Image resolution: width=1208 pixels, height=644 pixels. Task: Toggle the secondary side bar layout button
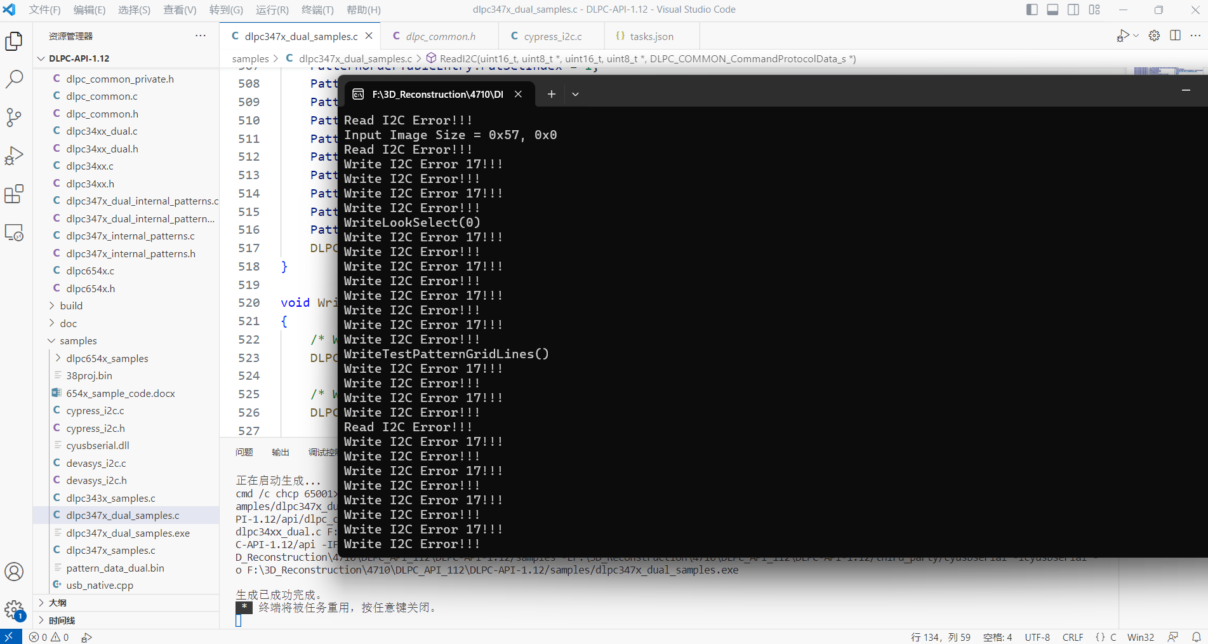point(1073,10)
